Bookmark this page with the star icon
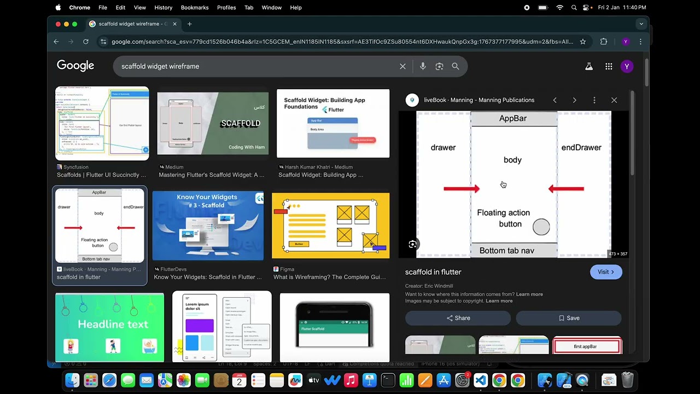Image resolution: width=700 pixels, height=394 pixels. [583, 42]
